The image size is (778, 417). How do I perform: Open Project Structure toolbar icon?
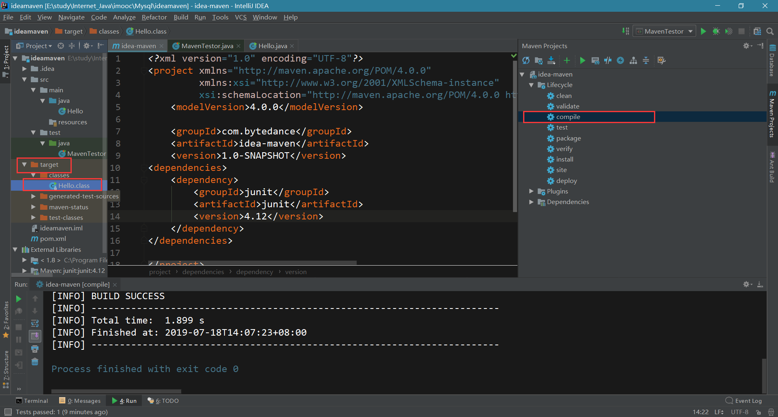pos(757,31)
